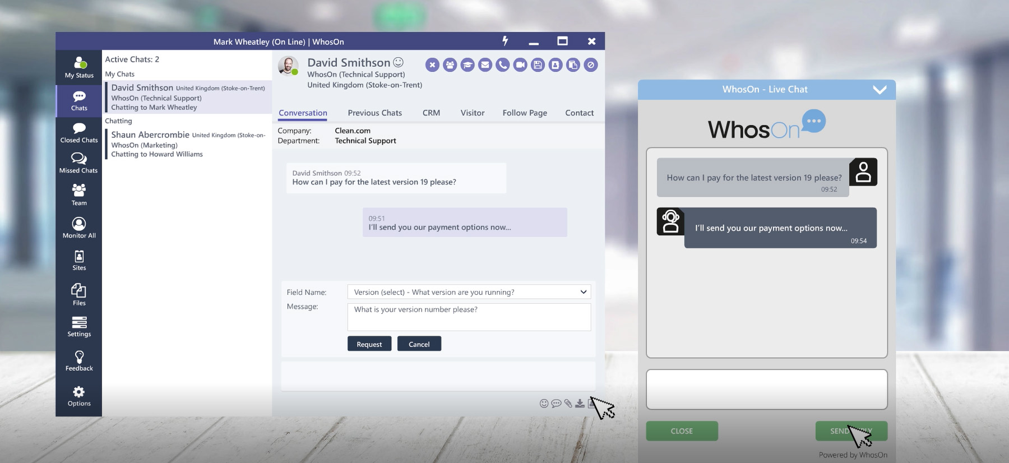This screenshot has width=1009, height=463.
Task: Click David Smithson's profile photo
Action: click(288, 66)
